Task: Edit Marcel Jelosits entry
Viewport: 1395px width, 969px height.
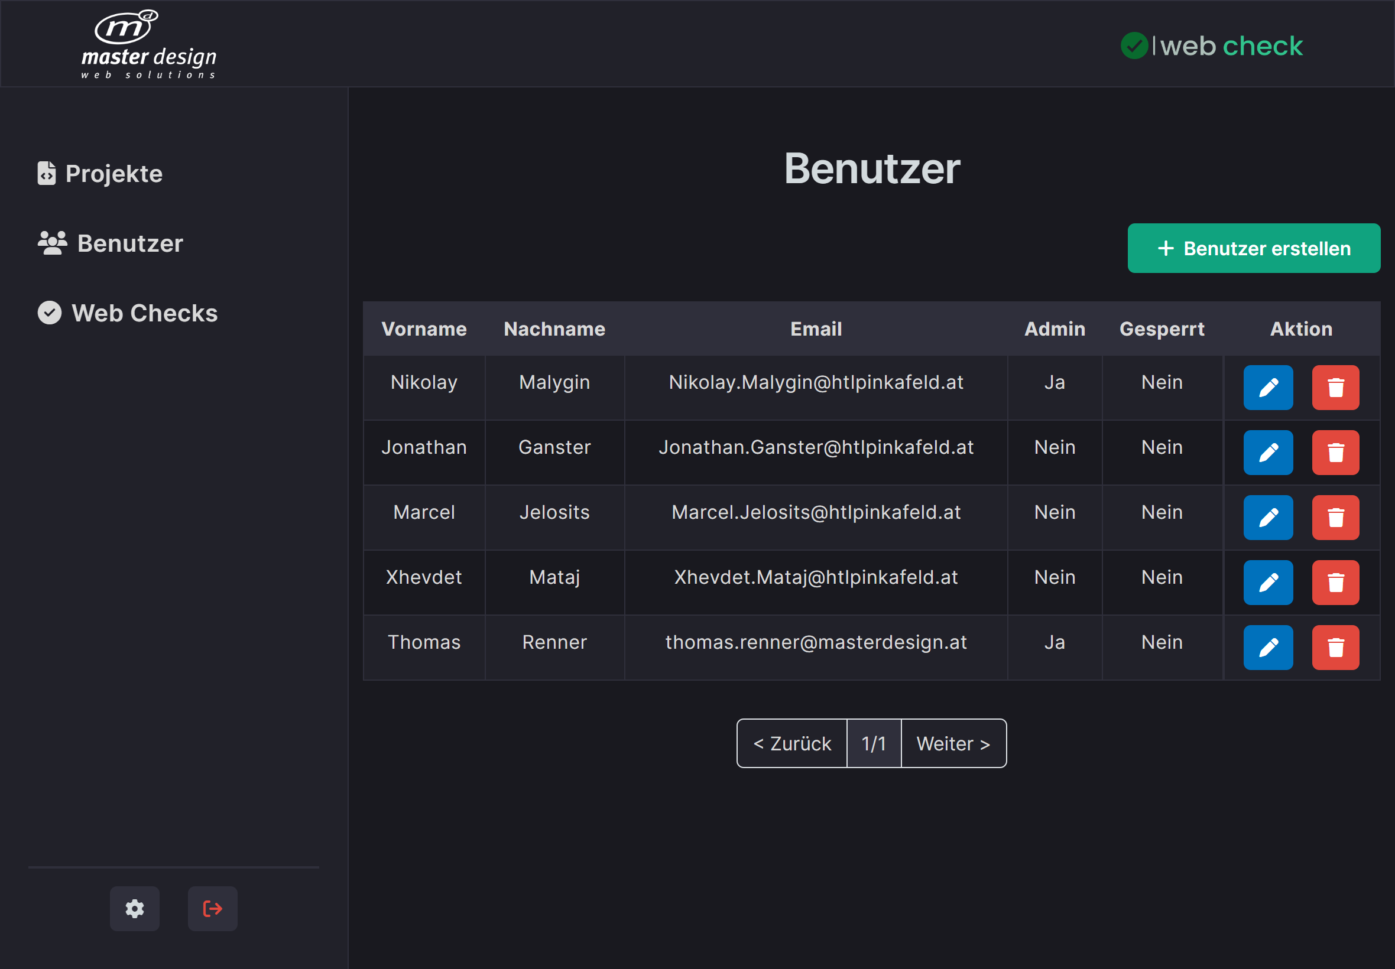Action: point(1267,517)
